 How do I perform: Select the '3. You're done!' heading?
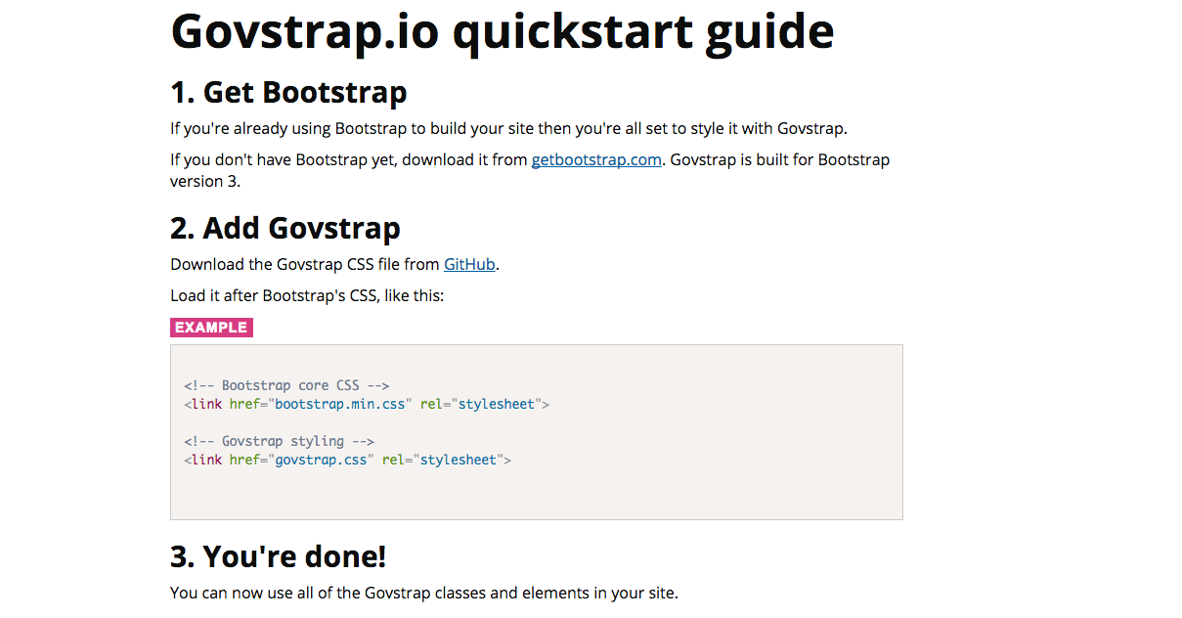tap(279, 556)
